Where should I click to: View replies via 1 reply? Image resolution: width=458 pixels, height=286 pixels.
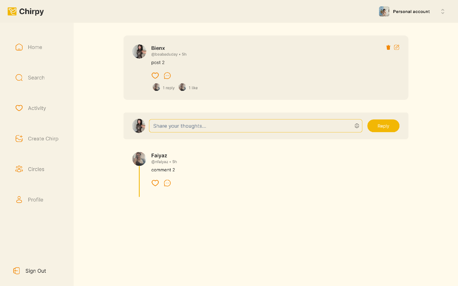click(169, 88)
